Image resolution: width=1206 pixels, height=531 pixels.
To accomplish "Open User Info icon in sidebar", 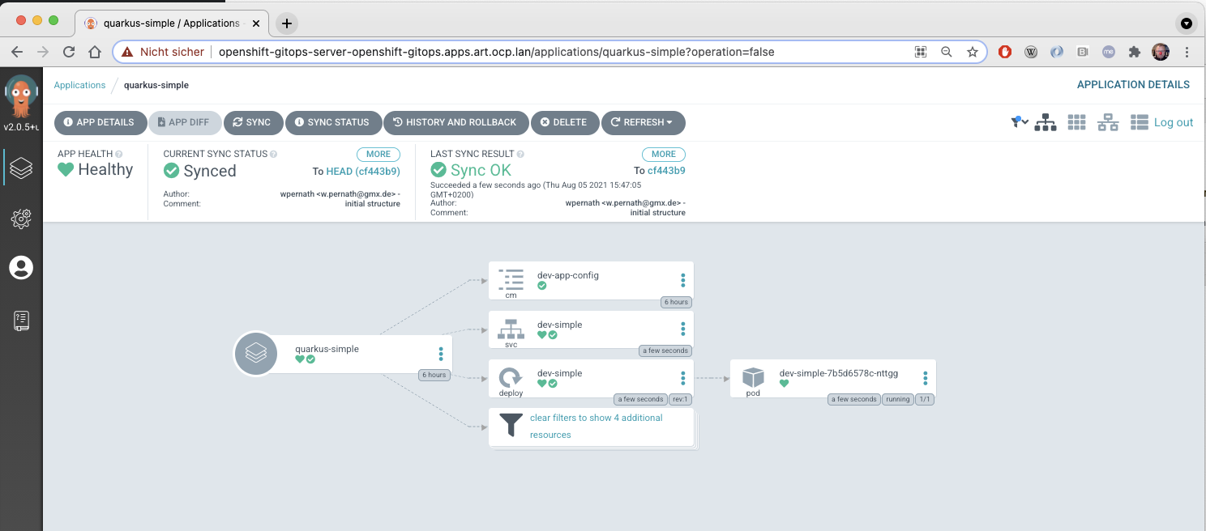I will (x=21, y=268).
